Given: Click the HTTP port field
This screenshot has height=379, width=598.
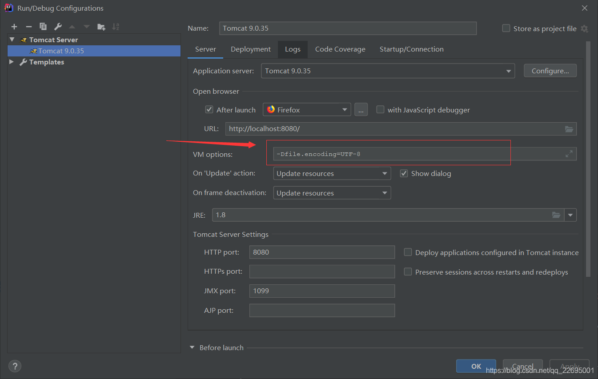Looking at the screenshot, I should pos(322,252).
